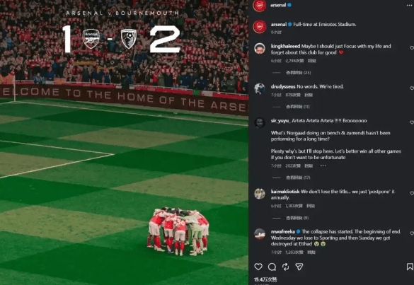Open the three-dot options menu at top
Viewport: 414px width, 285px height.
click(409, 5)
